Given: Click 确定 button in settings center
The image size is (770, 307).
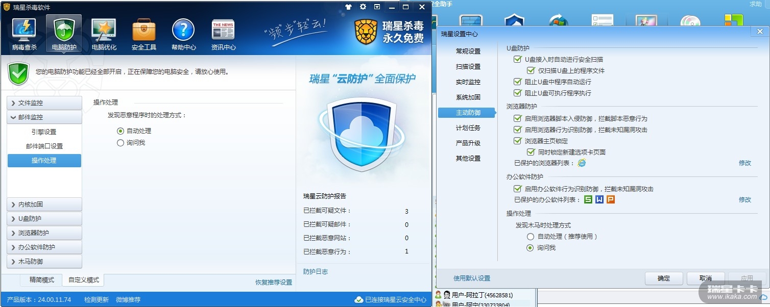Looking at the screenshot, I should coord(664,278).
